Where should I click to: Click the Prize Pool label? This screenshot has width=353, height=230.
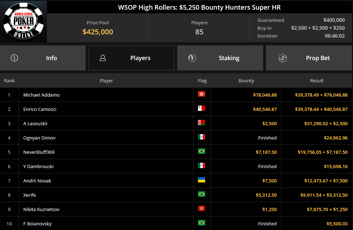point(98,23)
